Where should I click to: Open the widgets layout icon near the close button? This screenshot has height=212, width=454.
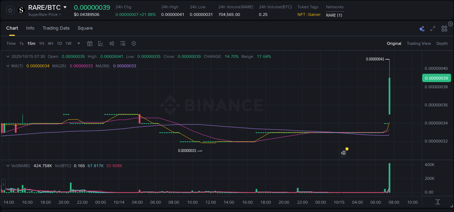[x=444, y=29]
